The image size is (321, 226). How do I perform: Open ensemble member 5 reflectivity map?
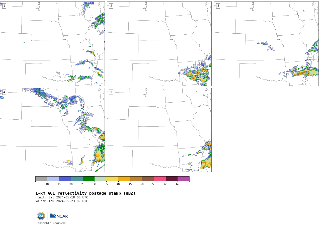159,130
